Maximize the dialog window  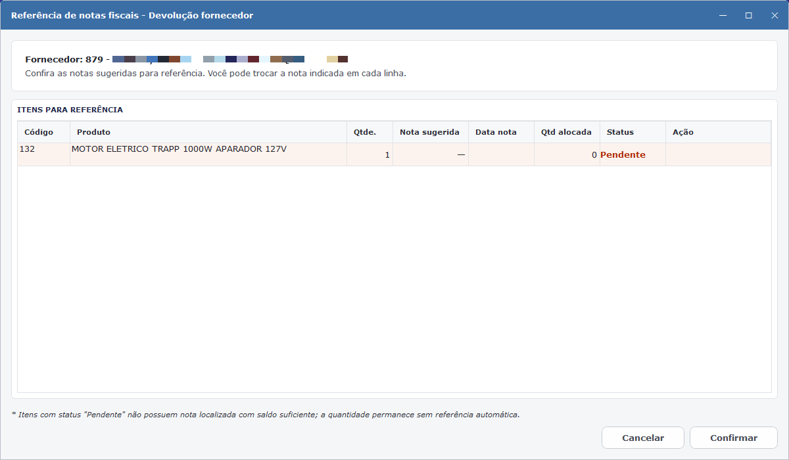(x=748, y=15)
